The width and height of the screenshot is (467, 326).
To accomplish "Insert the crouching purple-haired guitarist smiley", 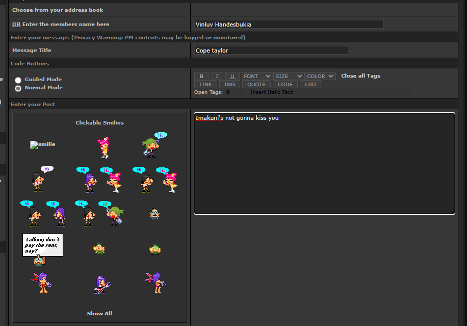I will pyautogui.click(x=102, y=285).
